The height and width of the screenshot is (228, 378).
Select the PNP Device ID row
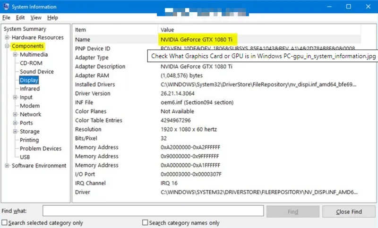pyautogui.click(x=217, y=49)
